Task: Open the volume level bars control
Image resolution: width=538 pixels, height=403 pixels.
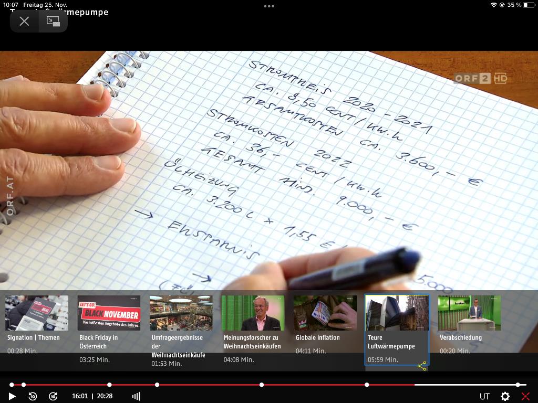Action: pyautogui.click(x=136, y=396)
